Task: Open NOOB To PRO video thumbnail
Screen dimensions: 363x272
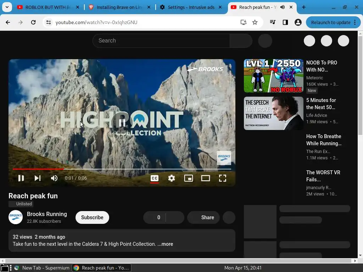Action: point(273,76)
